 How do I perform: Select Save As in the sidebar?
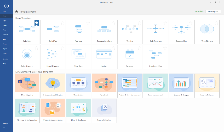(x=5, y=35)
